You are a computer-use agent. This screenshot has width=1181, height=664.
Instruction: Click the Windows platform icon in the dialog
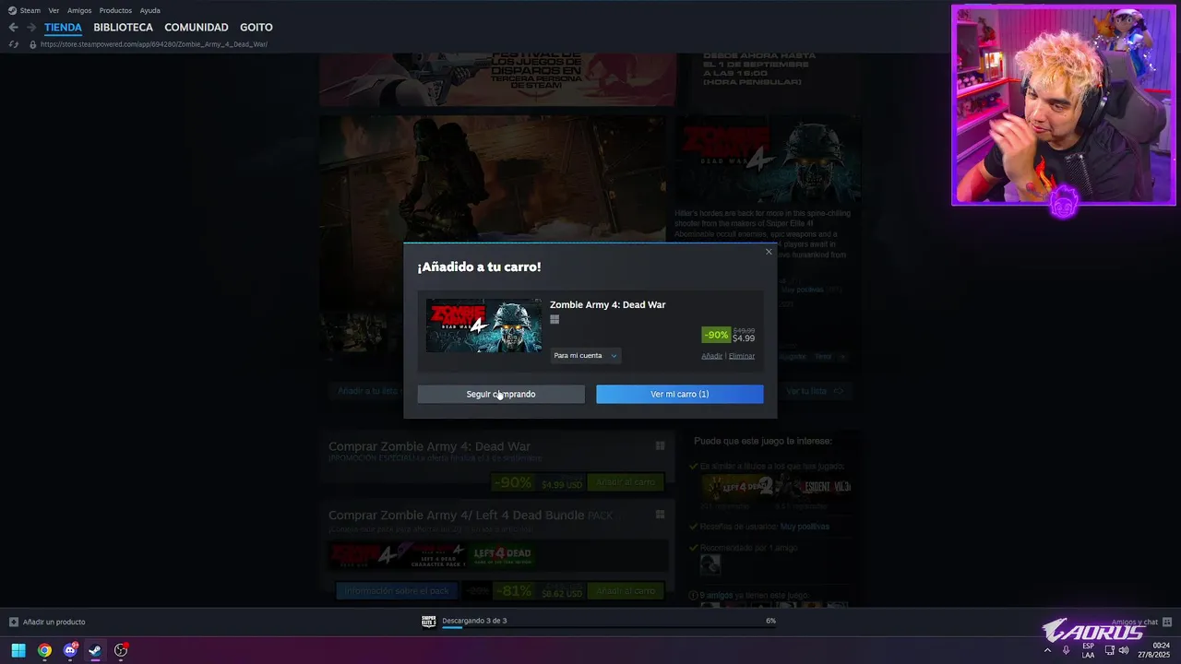click(555, 320)
